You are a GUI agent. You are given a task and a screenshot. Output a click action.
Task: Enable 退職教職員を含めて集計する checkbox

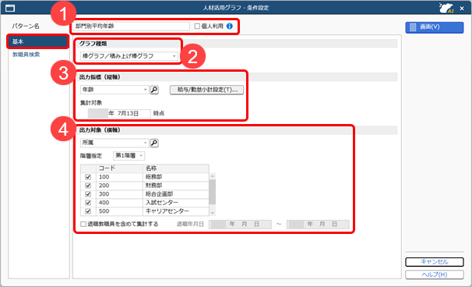tap(83, 225)
